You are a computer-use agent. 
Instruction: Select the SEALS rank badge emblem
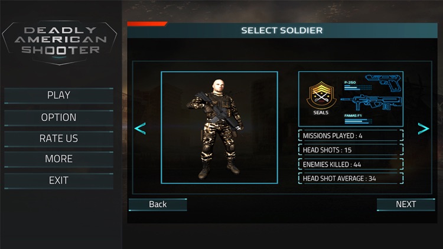pos(321,96)
